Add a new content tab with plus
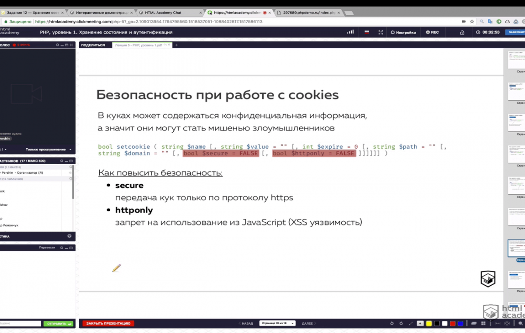Screen dimensions: 525x333 [177, 45]
